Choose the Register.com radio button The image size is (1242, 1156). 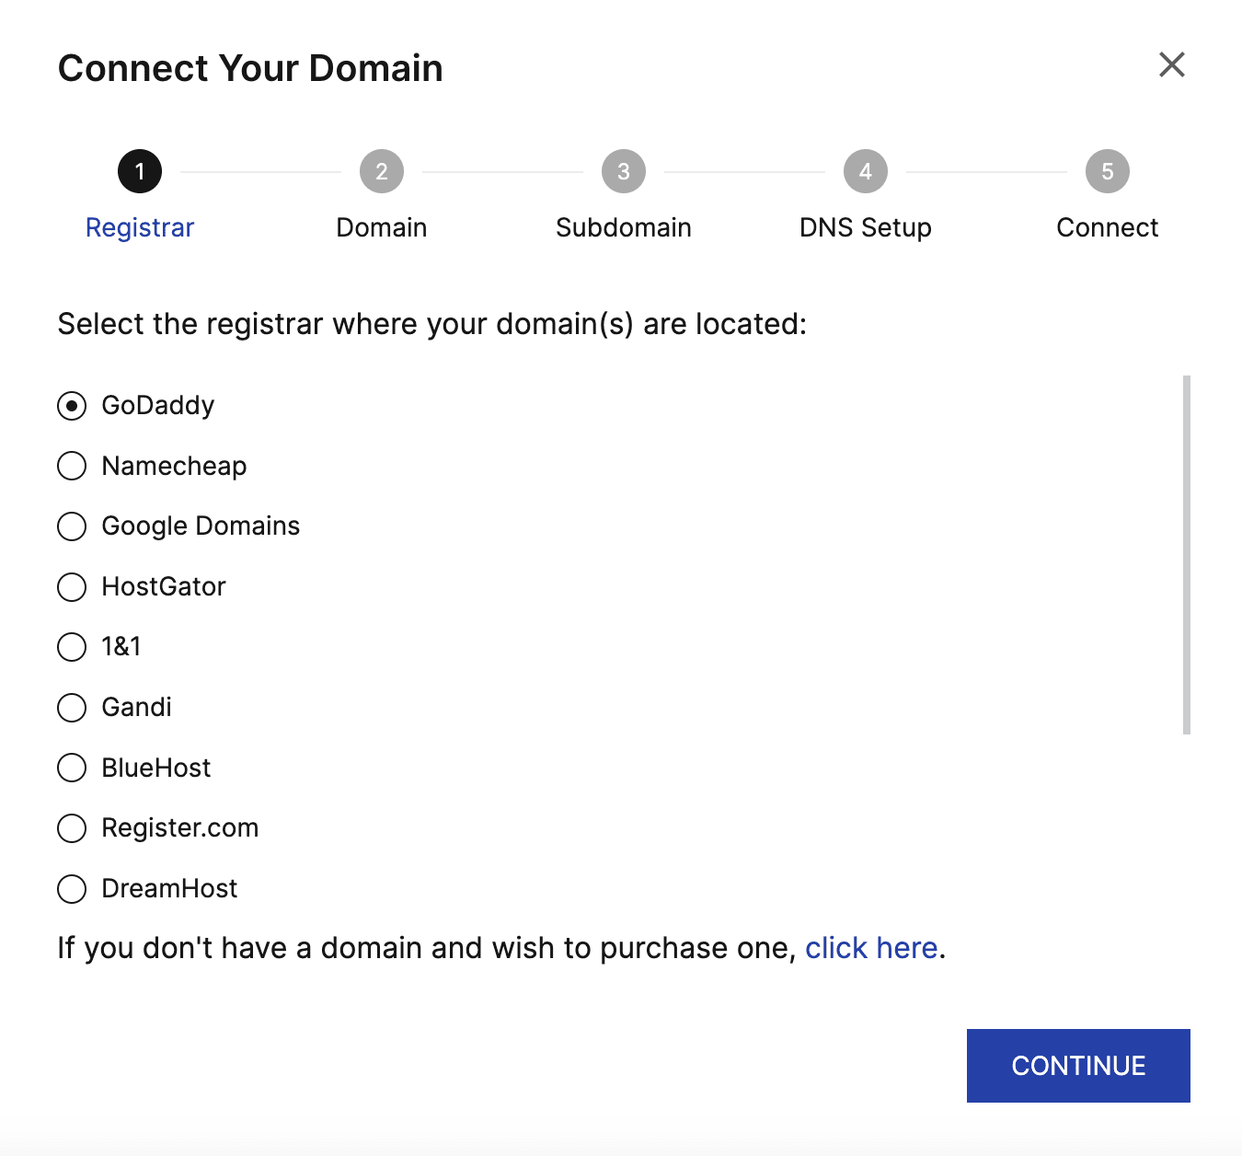click(x=72, y=828)
